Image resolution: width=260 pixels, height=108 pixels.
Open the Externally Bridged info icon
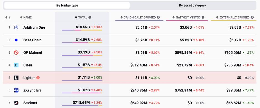(252, 17)
